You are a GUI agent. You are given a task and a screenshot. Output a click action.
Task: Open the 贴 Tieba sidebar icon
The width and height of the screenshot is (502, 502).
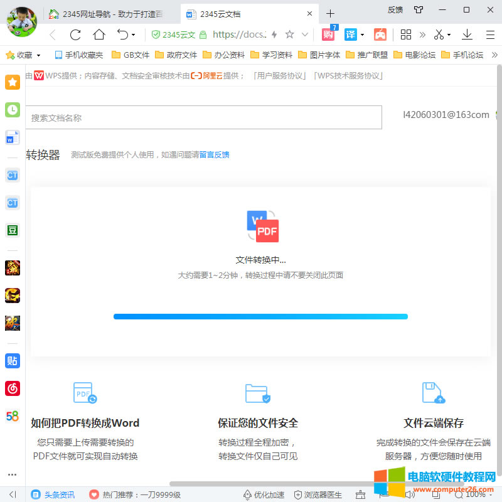click(x=12, y=361)
